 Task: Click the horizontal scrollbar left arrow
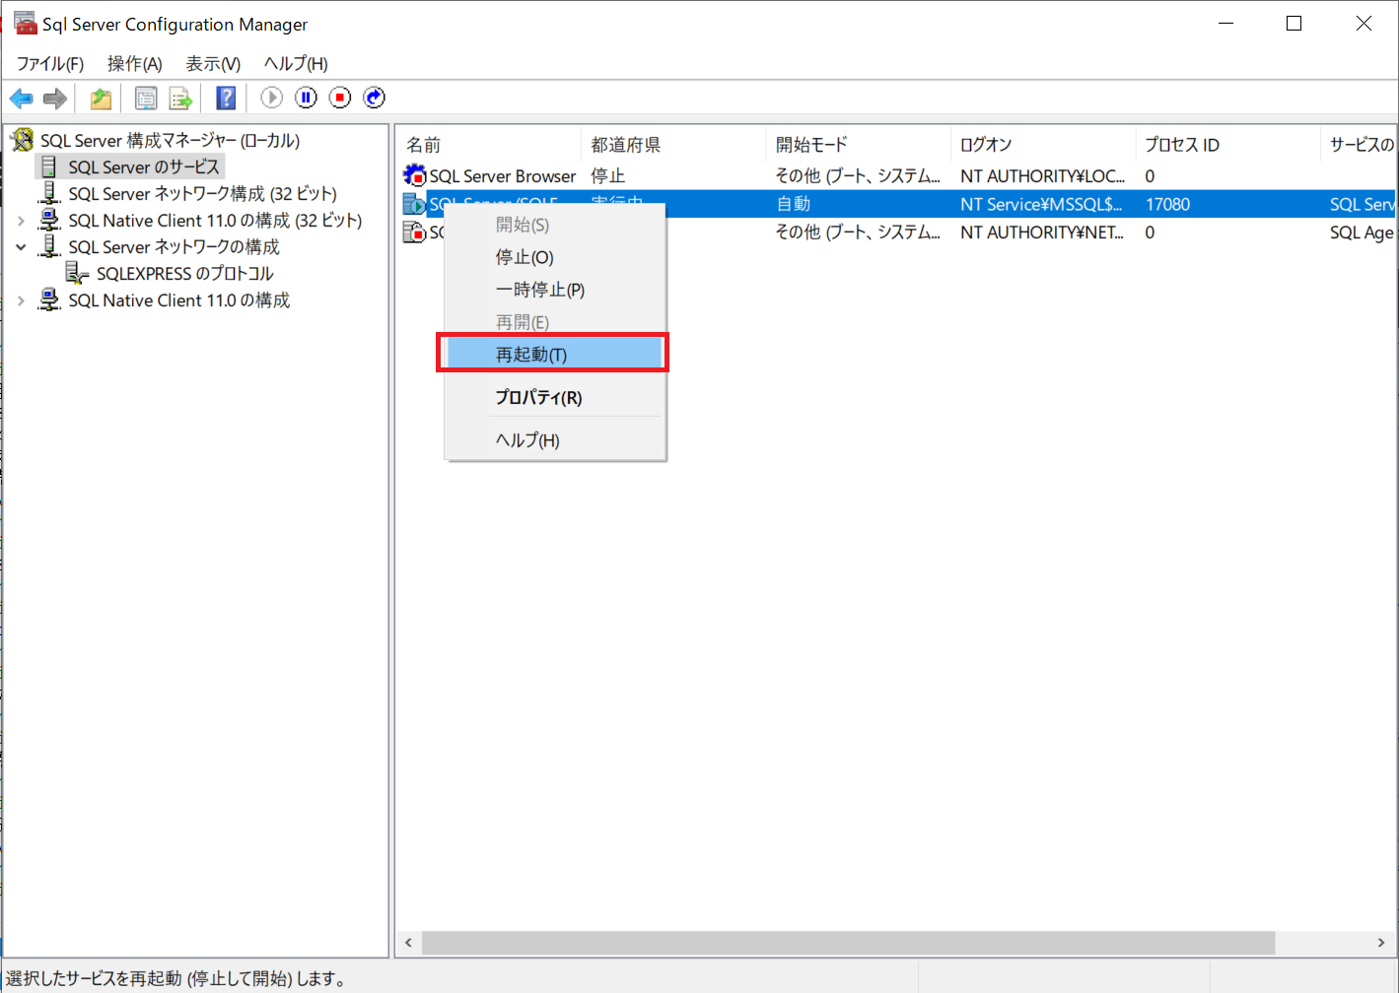(x=408, y=943)
